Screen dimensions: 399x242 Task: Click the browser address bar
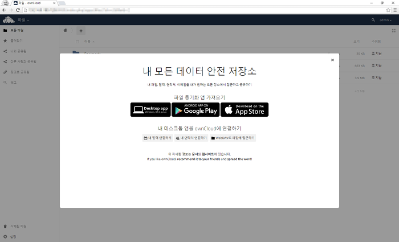click(x=206, y=10)
